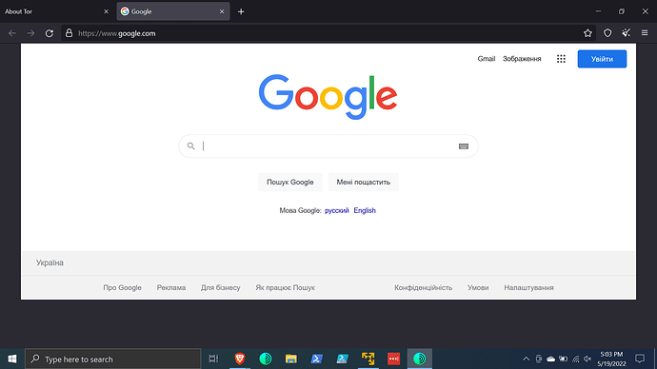The width and height of the screenshot is (657, 369).
Task: Open the Про Google footer link
Action: point(122,288)
